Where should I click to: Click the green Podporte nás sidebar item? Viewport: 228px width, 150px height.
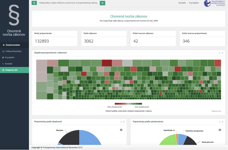(14, 70)
